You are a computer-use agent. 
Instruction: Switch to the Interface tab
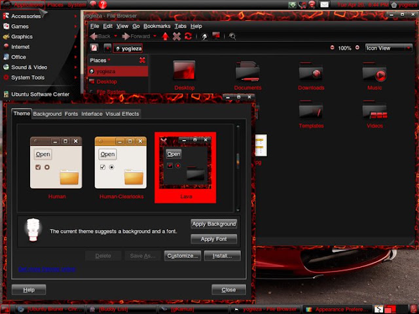point(92,114)
